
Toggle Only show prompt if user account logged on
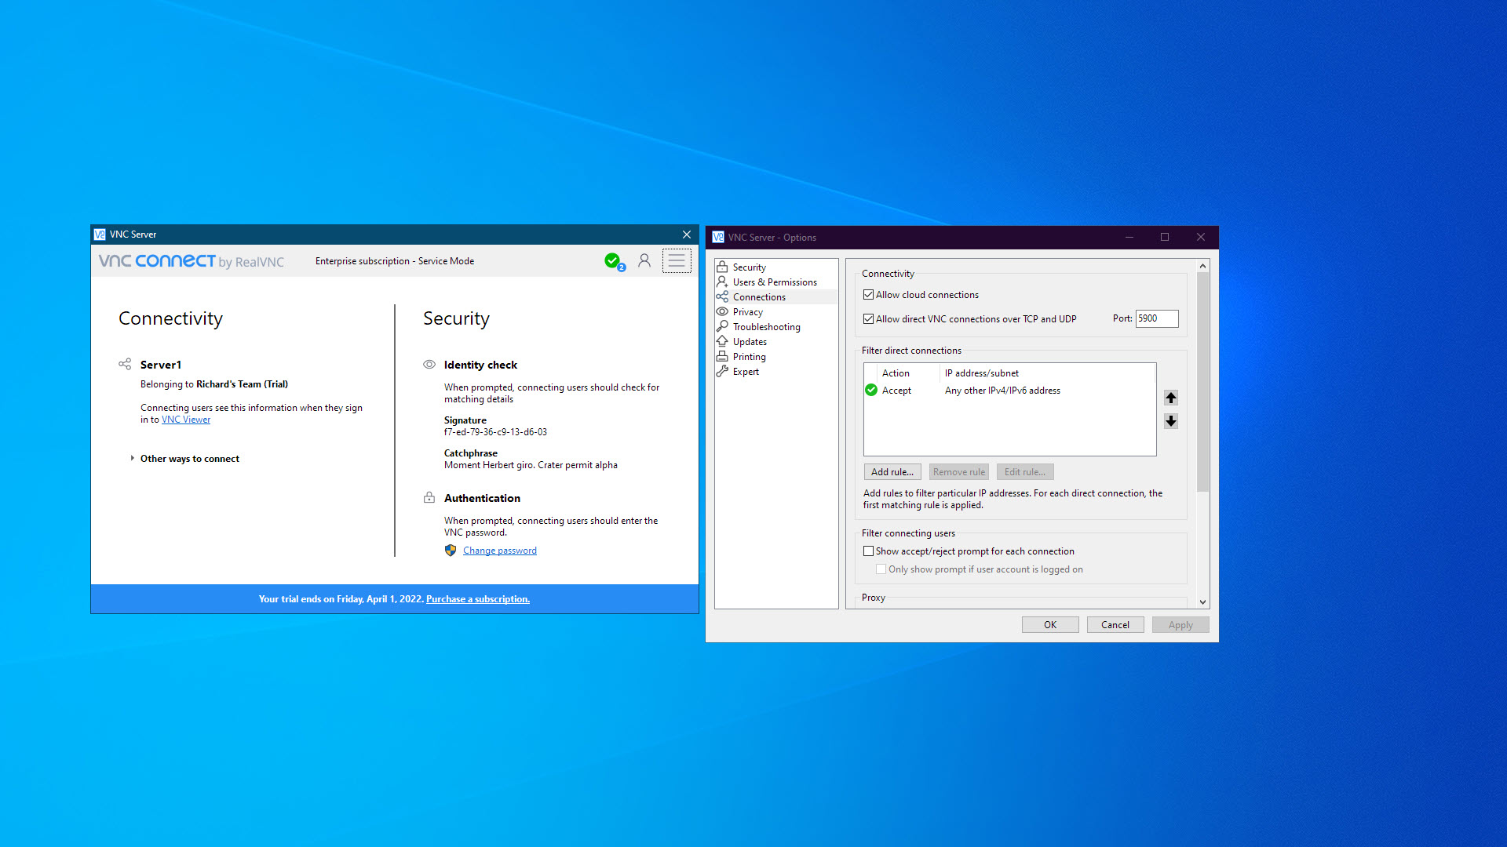pos(881,569)
